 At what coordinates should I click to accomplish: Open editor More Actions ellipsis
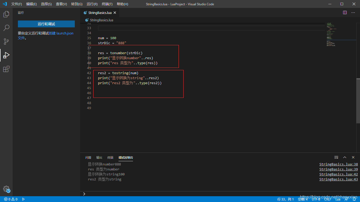click(353, 13)
